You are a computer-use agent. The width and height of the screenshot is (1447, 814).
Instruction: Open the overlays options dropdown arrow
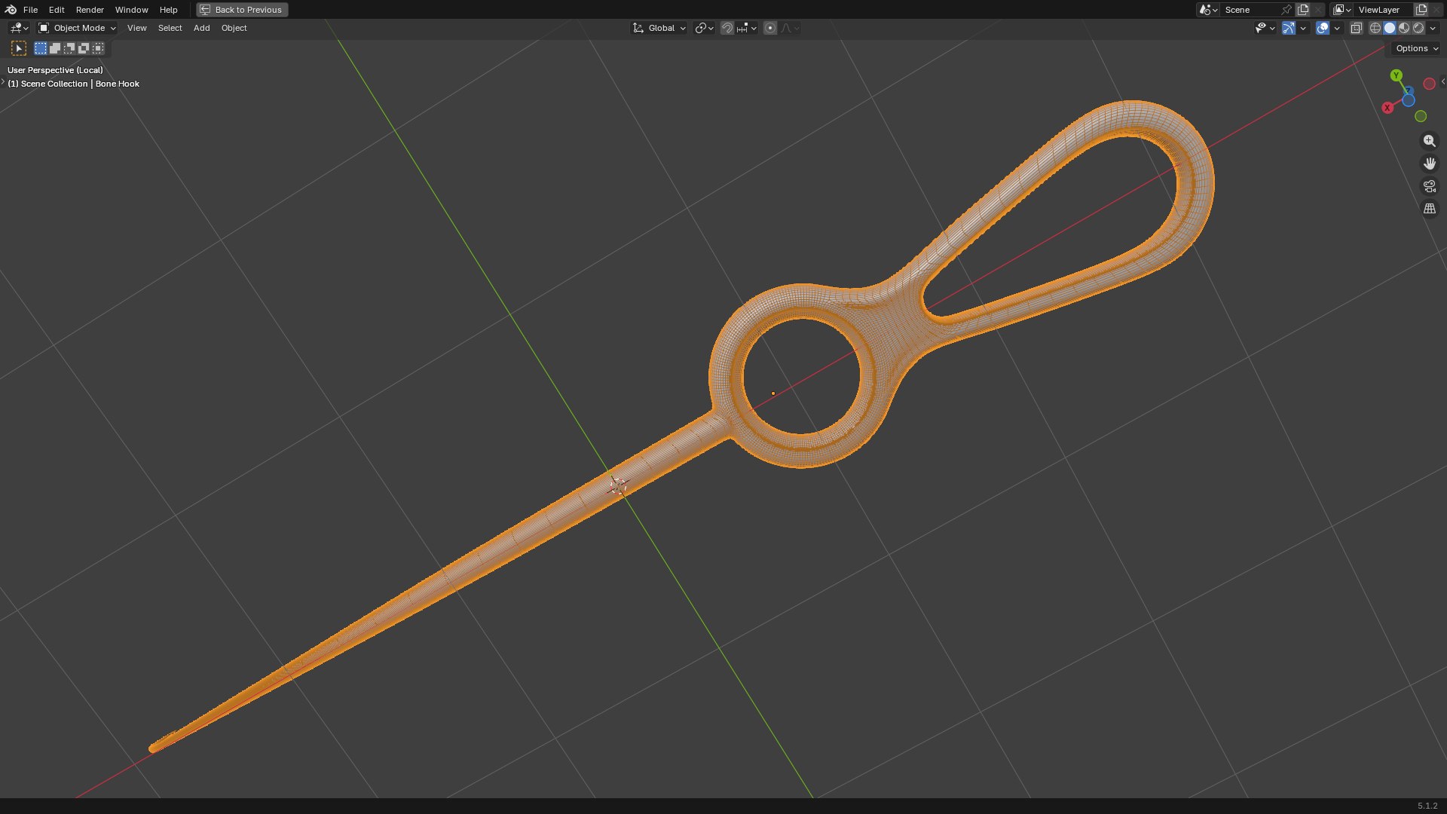[1337, 28]
